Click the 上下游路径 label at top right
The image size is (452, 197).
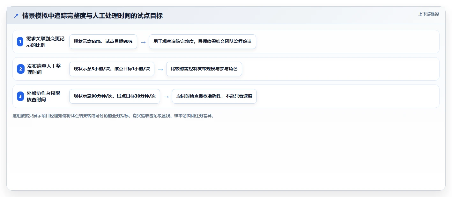coord(428,14)
